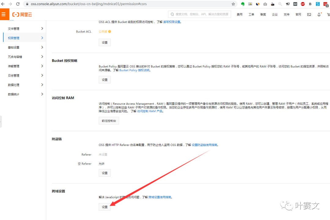Viewport: 330px width, 220px height.
Task: Click the browser forward arrow
Action: point(10,4)
